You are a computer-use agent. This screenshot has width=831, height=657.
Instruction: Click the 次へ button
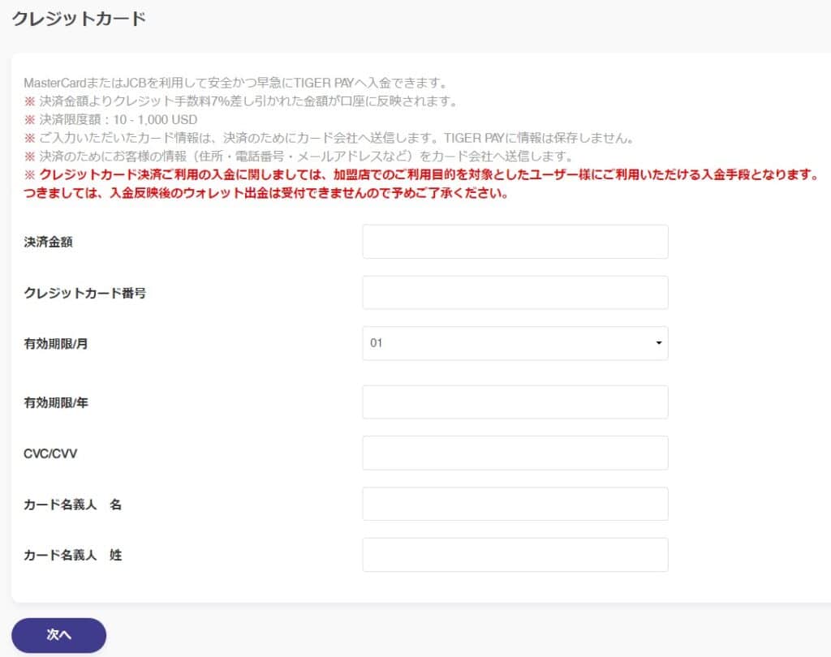point(58,635)
